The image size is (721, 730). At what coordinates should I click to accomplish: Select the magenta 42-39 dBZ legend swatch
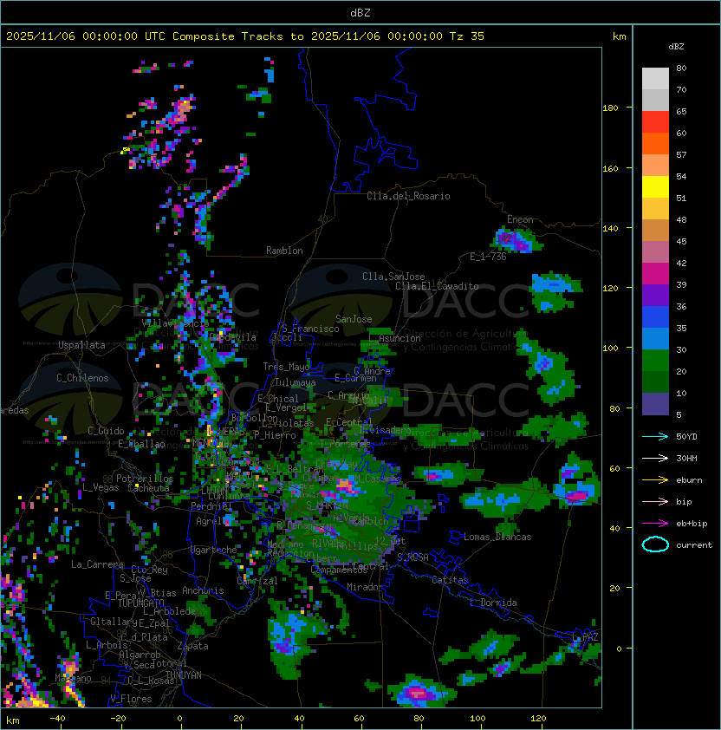click(x=655, y=274)
